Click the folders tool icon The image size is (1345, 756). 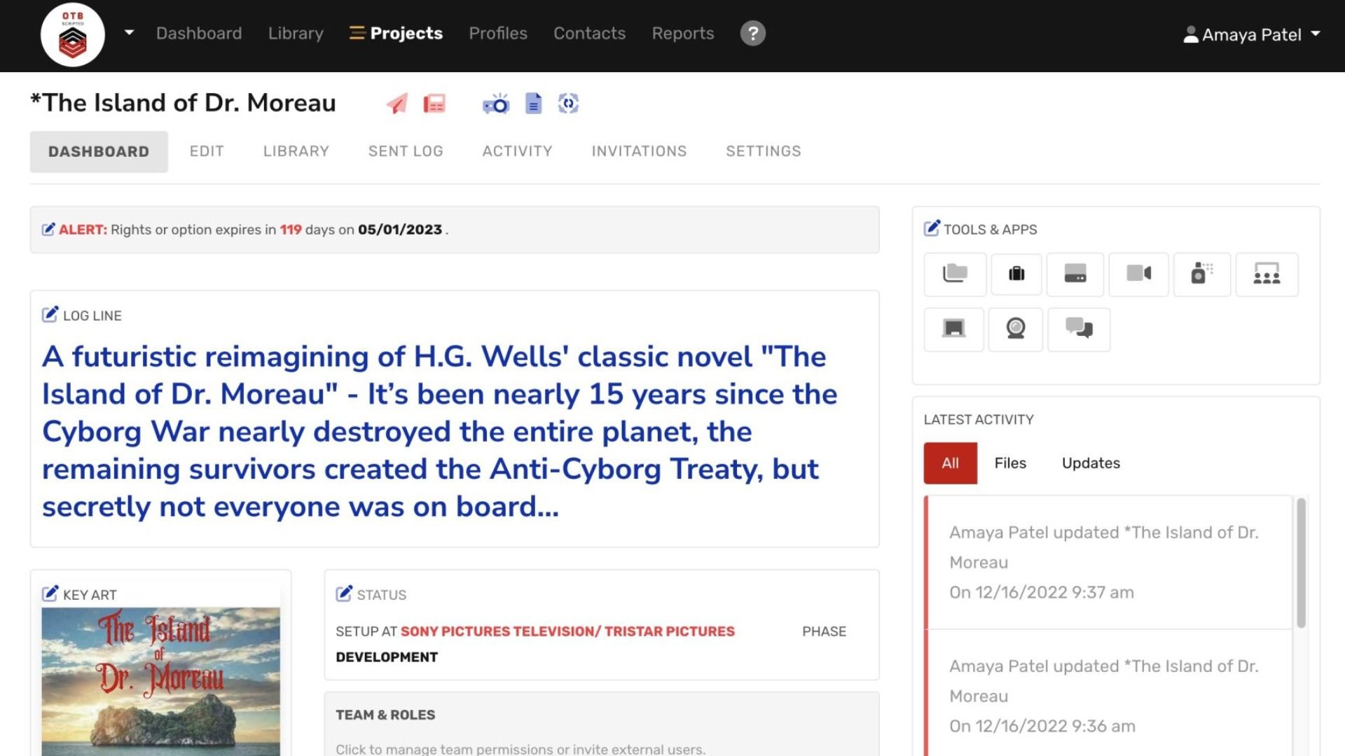(x=954, y=274)
